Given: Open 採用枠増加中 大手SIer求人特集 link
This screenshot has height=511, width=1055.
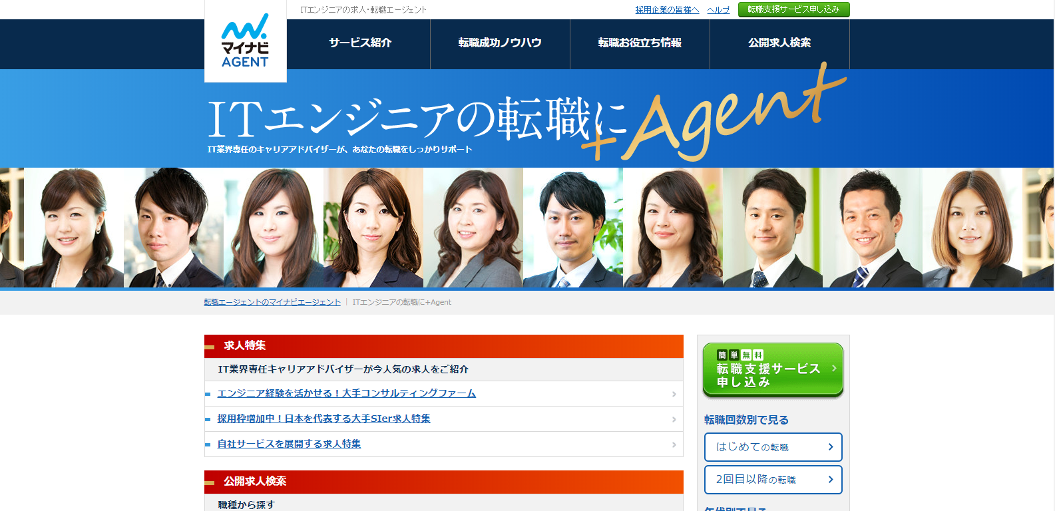Looking at the screenshot, I should pyautogui.click(x=323, y=419).
